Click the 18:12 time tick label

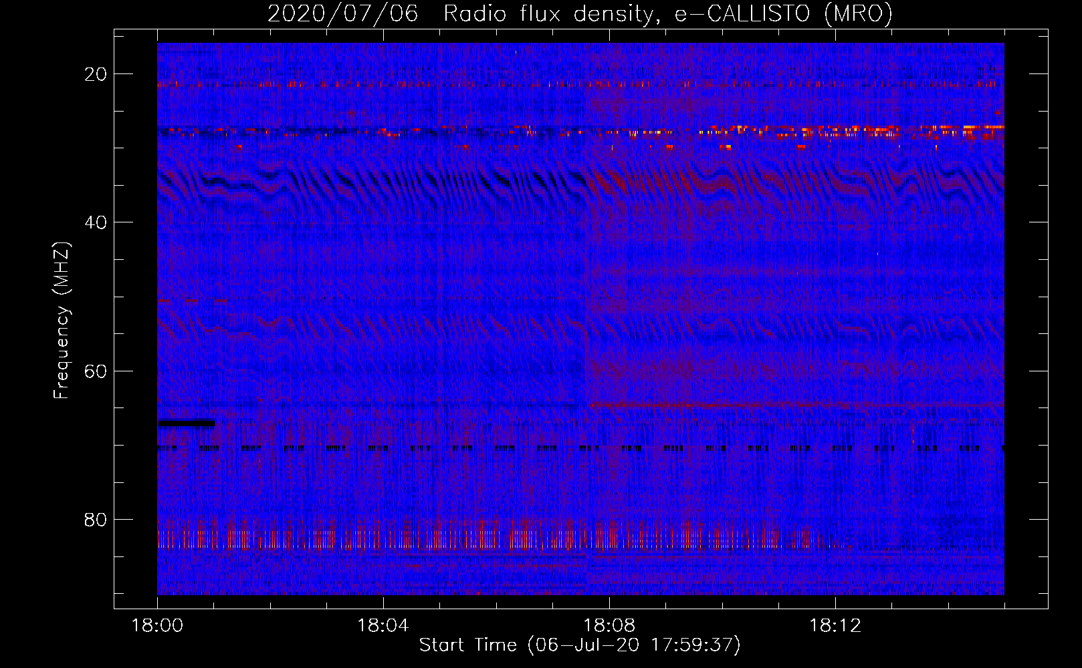click(x=835, y=626)
